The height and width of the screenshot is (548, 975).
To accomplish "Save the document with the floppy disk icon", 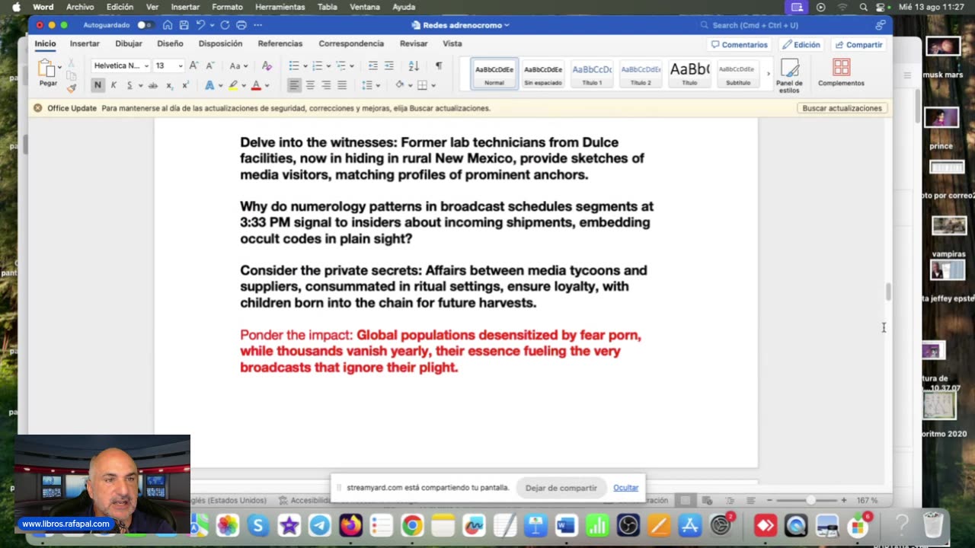I will click(184, 25).
